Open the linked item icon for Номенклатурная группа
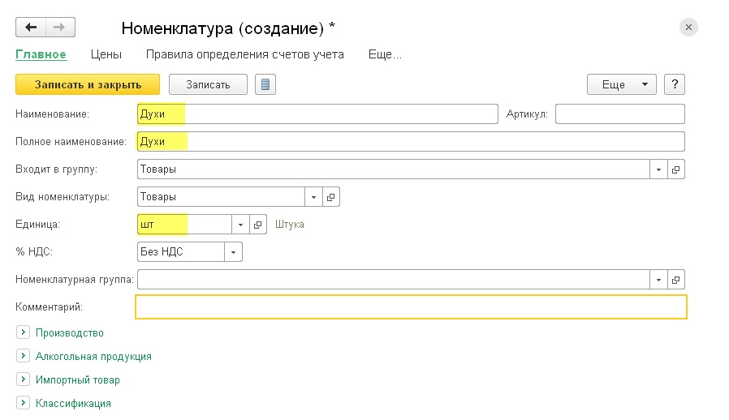This screenshot has width=729, height=420. tap(676, 280)
